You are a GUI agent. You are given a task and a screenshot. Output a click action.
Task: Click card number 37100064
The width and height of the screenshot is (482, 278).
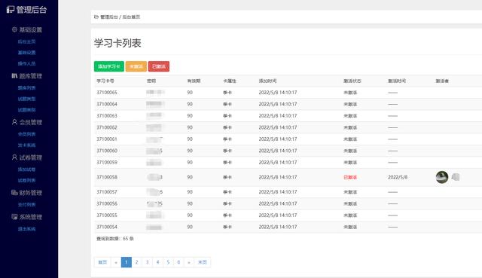107,104
